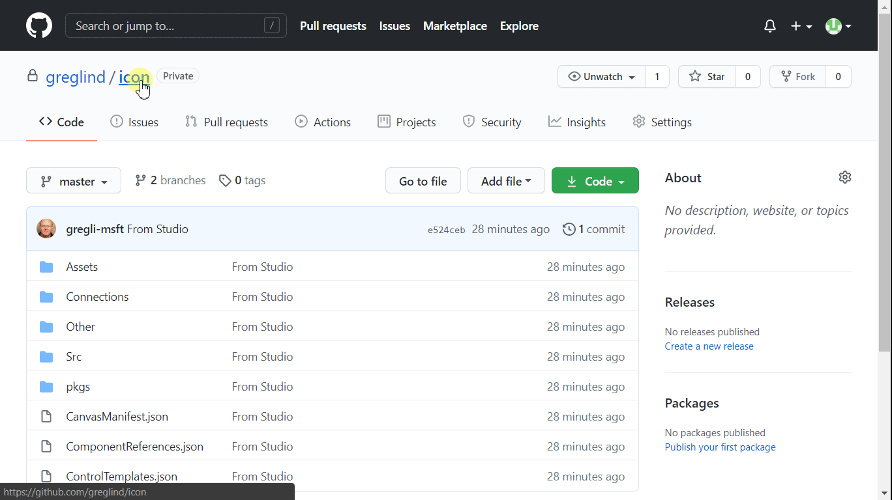This screenshot has height=500, width=892.
Task: Open the Add file dropdown
Action: tap(506, 181)
